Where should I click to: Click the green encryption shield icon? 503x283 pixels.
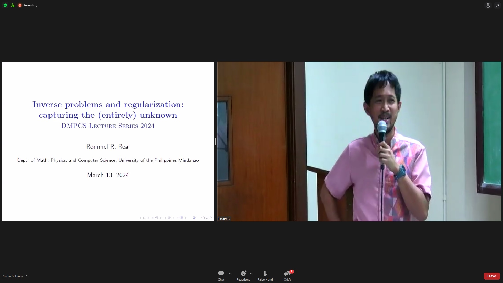tap(5, 5)
